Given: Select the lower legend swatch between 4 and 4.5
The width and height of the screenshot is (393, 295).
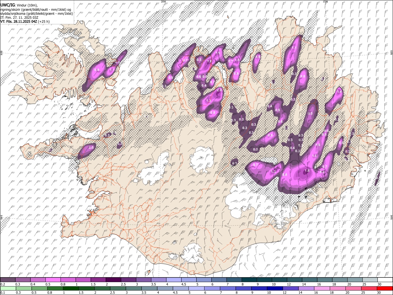Looking at the screenshot, I should tap(165, 288).
